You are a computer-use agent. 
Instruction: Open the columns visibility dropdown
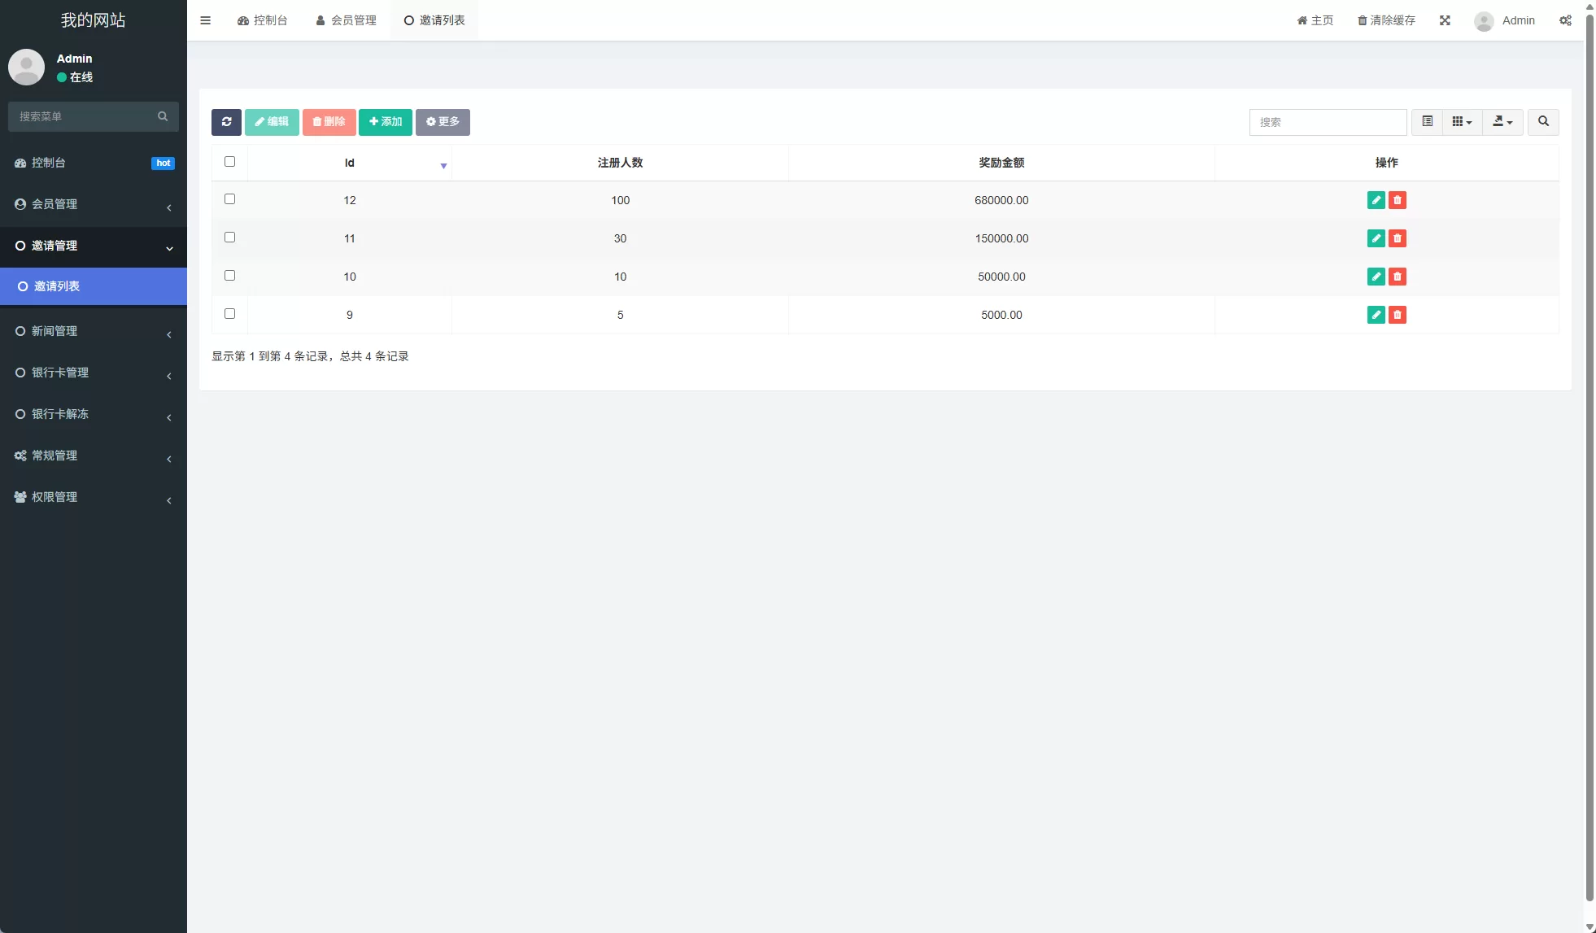click(x=1462, y=122)
